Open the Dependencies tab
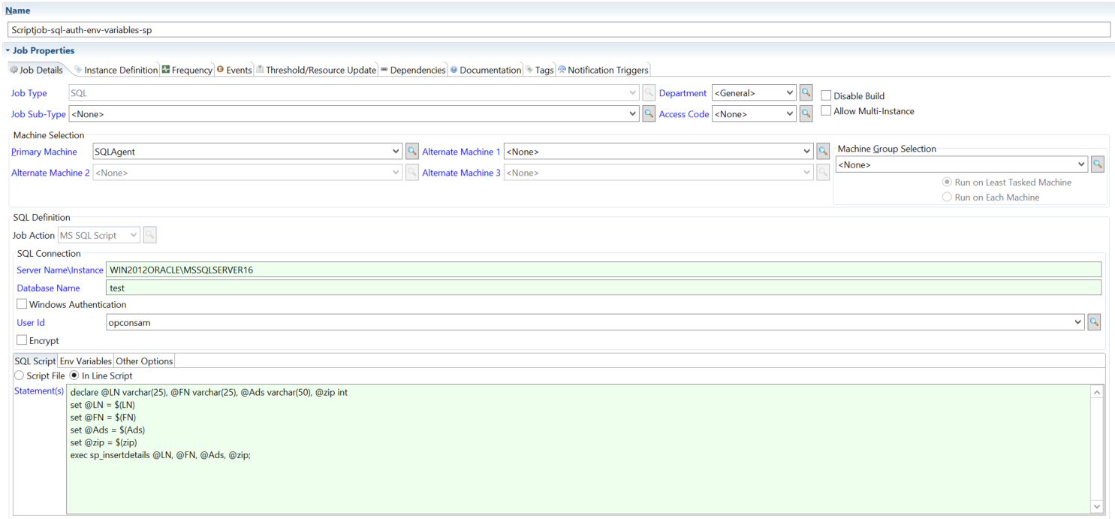1115x519 pixels. click(413, 70)
